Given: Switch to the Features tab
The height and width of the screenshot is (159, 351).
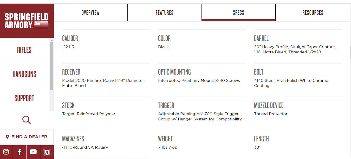Looking at the screenshot, I should (x=165, y=12).
